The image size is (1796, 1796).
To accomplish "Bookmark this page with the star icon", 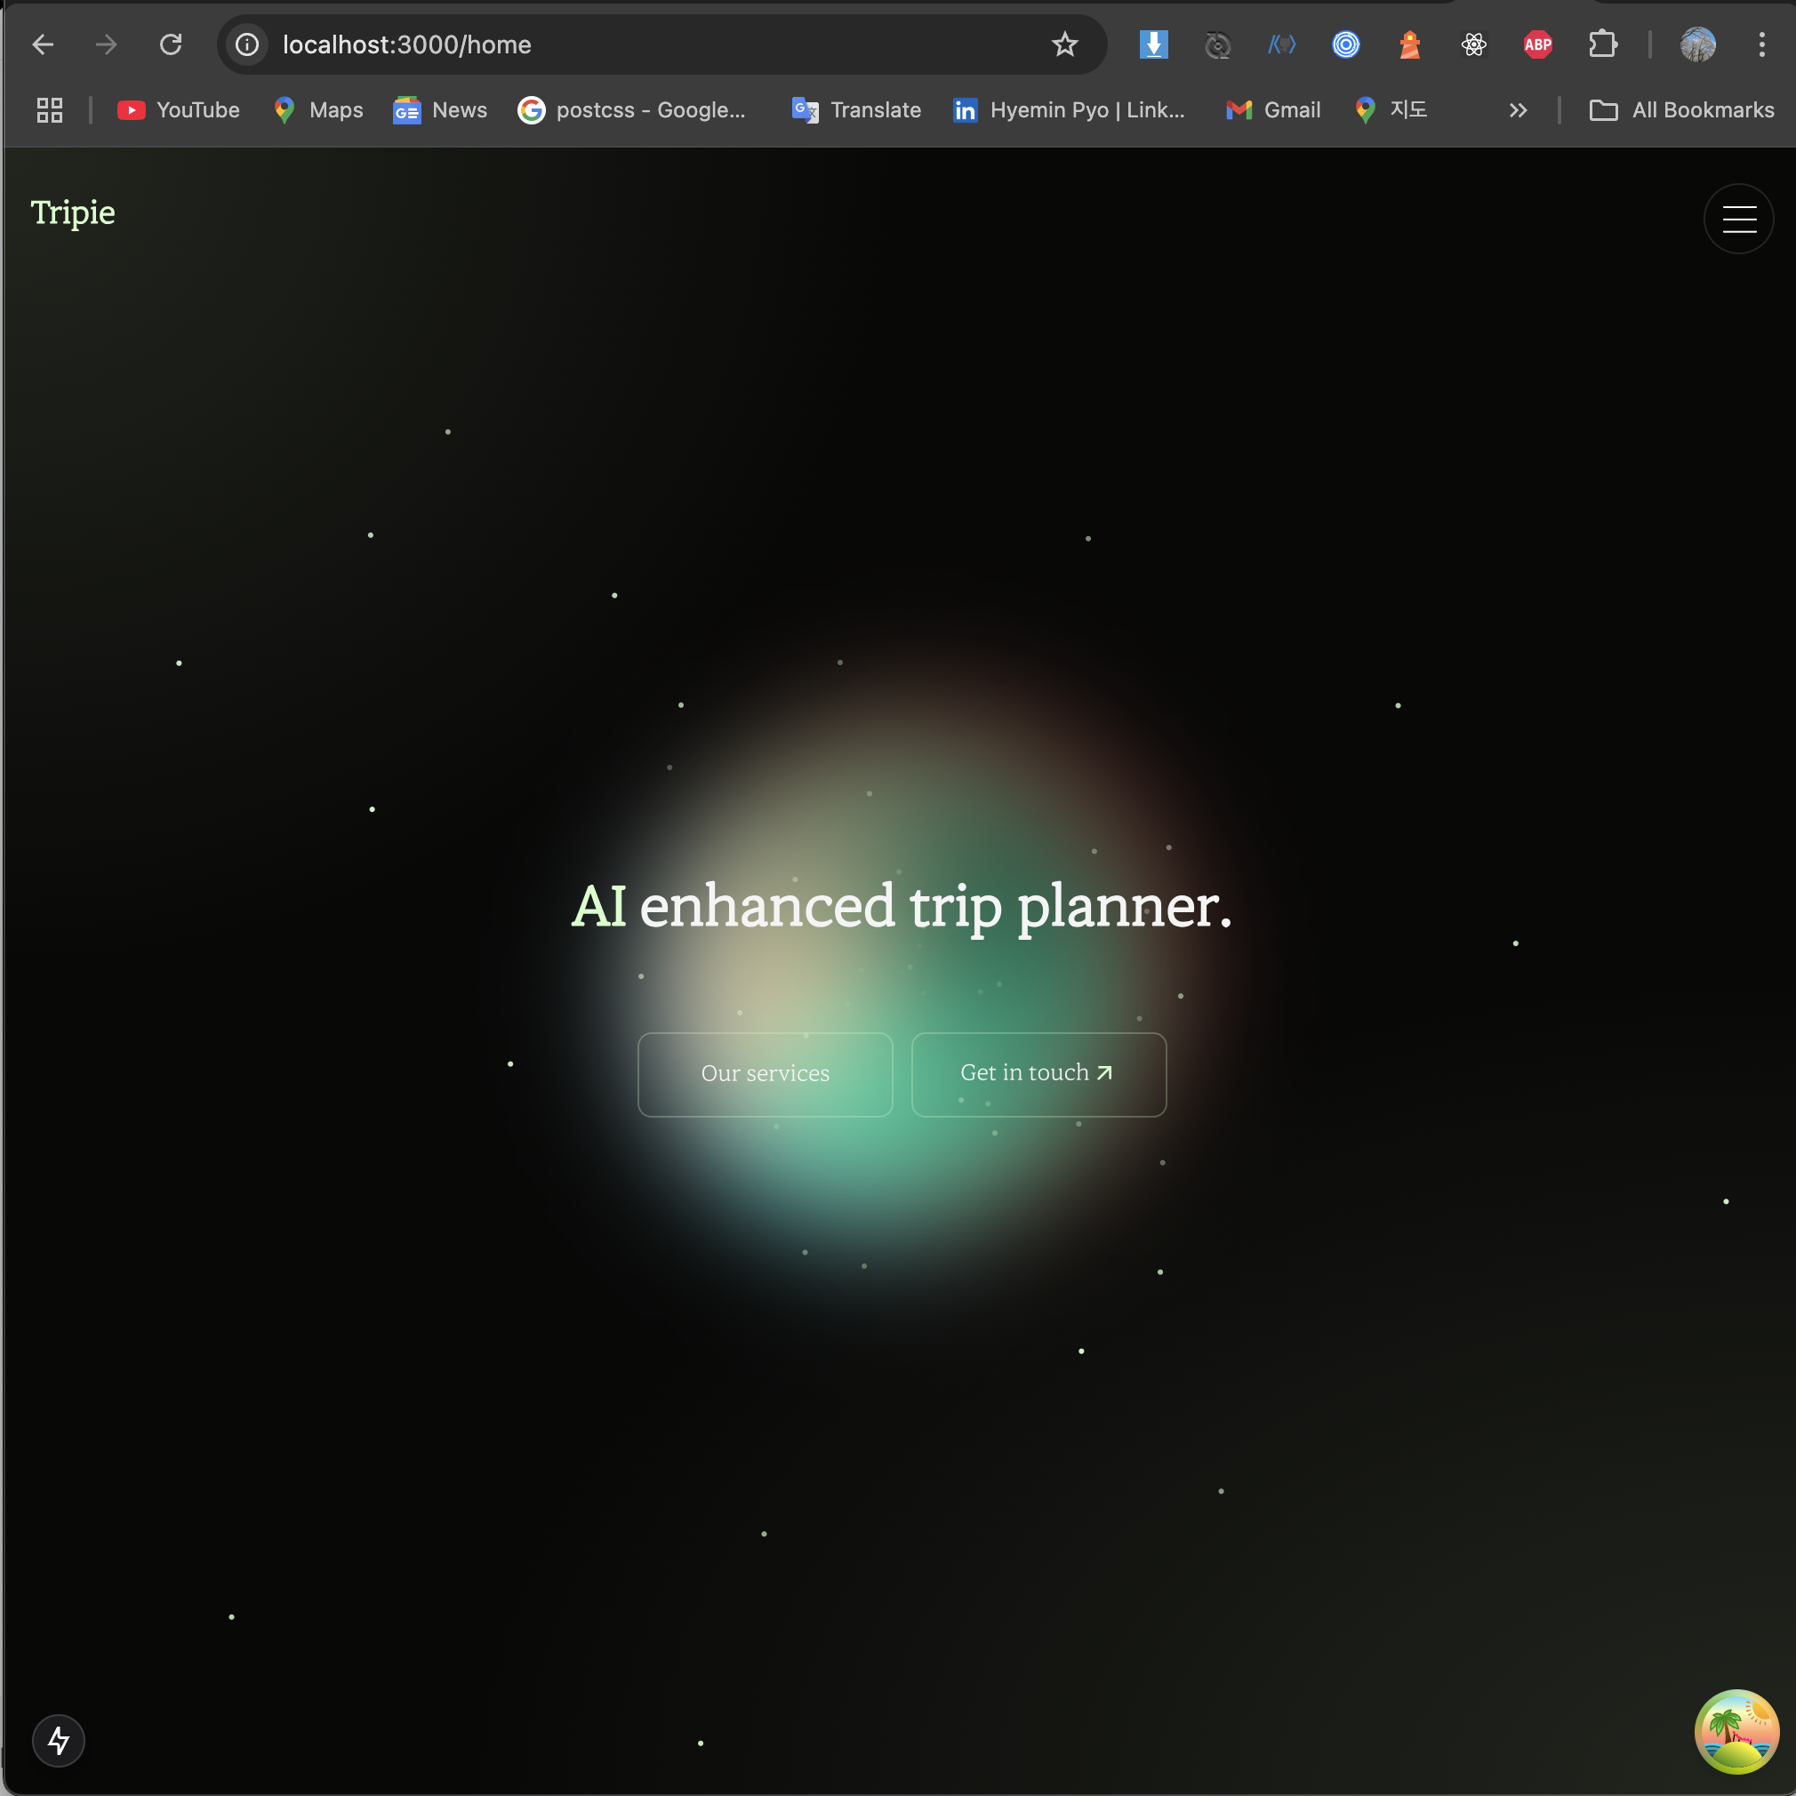I will [1064, 44].
